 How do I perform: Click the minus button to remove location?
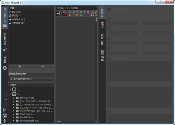pos(42,66)
